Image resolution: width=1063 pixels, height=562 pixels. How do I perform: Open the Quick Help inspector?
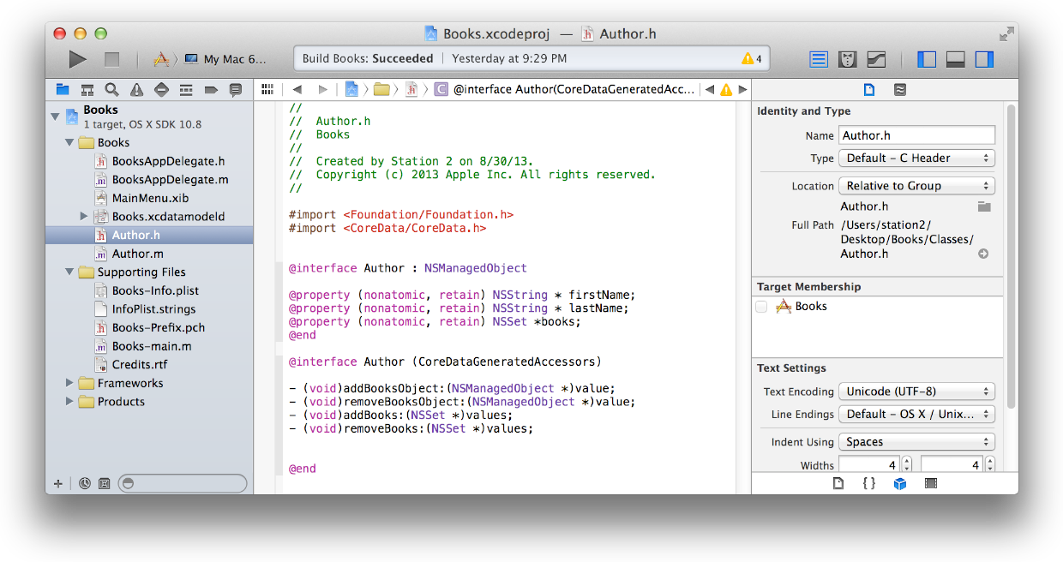coord(899,90)
